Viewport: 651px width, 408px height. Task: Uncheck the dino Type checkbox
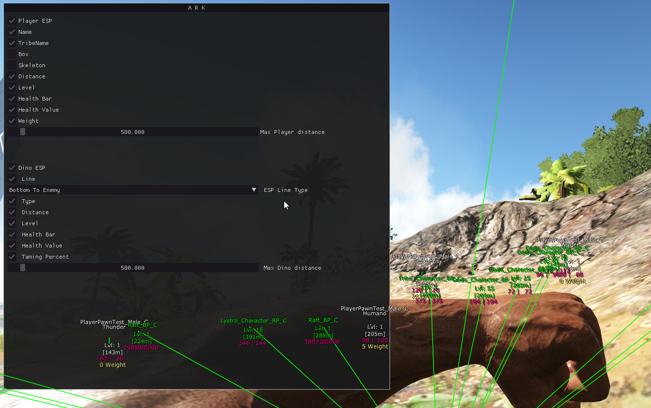coord(12,201)
